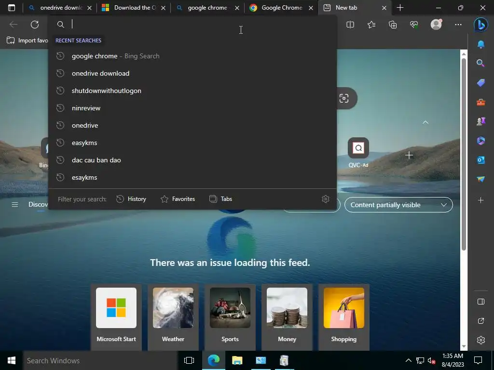Open the QVC Ad quick link tile

point(358,153)
